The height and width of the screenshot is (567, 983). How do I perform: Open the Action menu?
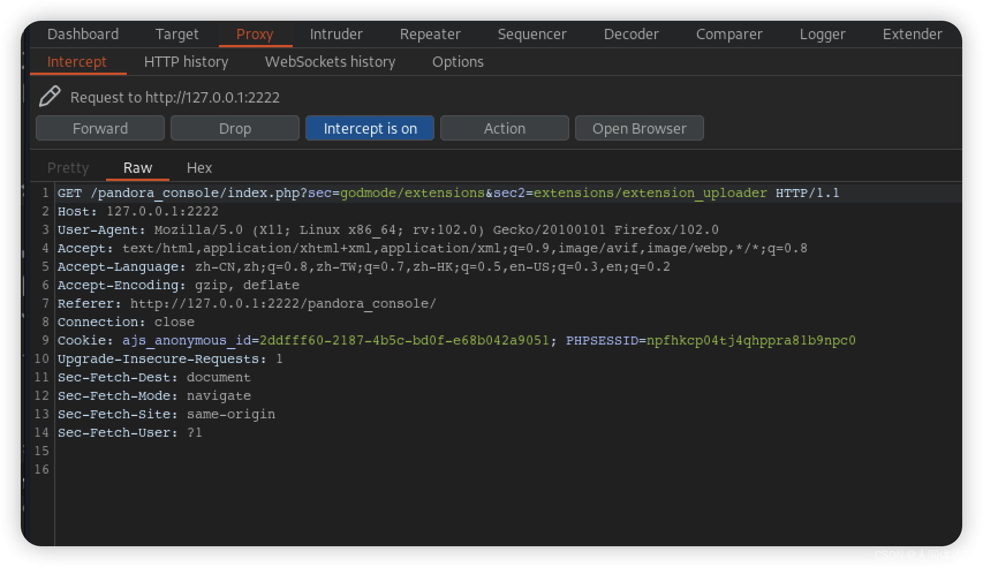pos(505,128)
